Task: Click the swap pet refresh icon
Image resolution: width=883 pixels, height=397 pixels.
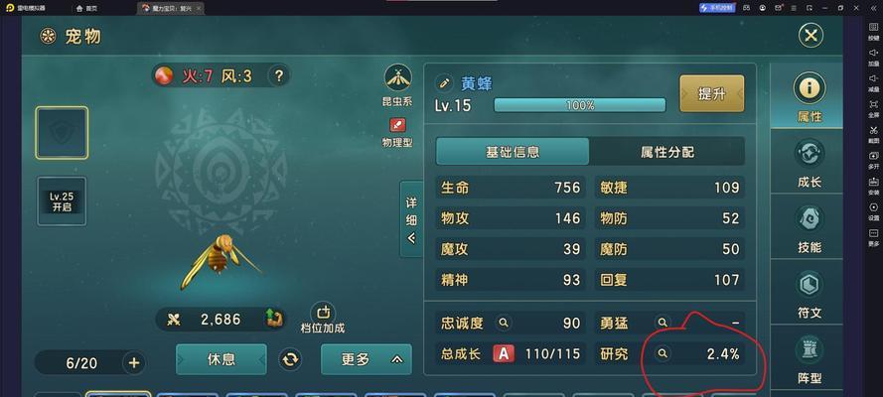Action: point(290,359)
